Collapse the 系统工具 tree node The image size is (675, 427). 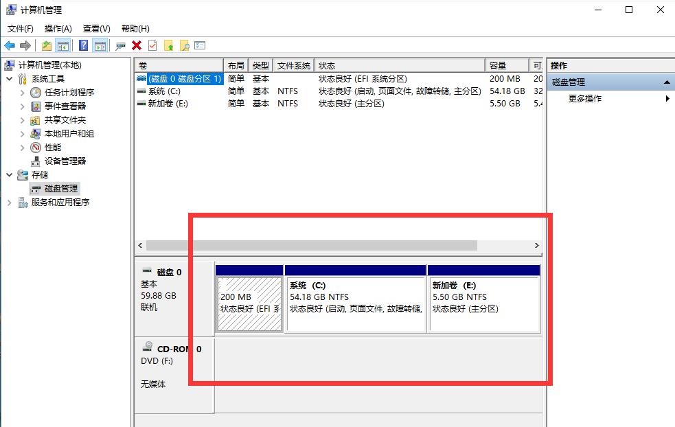pos(10,79)
